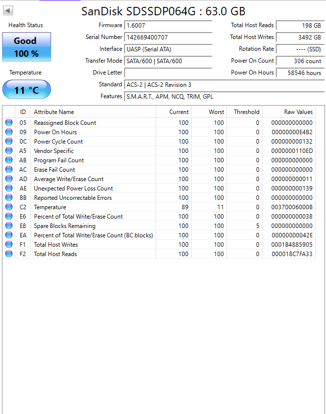Click status orb for Vendor Specific row
The height and width of the screenshot is (414, 326).
[x=9, y=151]
